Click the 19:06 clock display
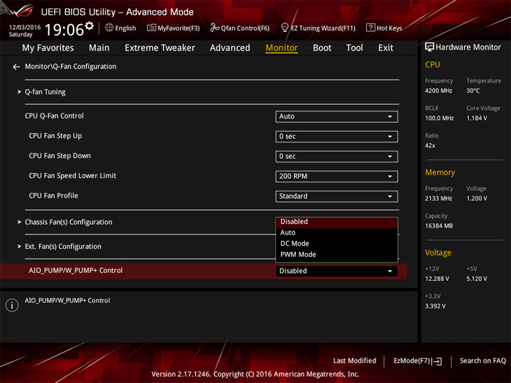Image resolution: width=511 pixels, height=383 pixels. (x=64, y=30)
